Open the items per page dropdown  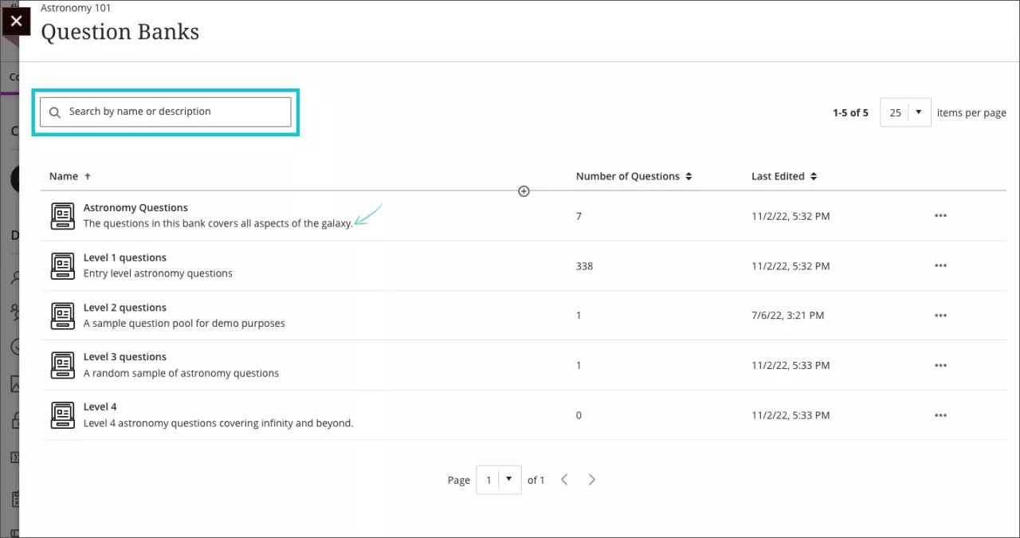[905, 112]
